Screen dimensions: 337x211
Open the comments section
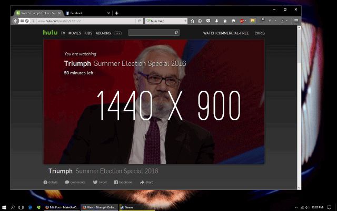pos(75,183)
